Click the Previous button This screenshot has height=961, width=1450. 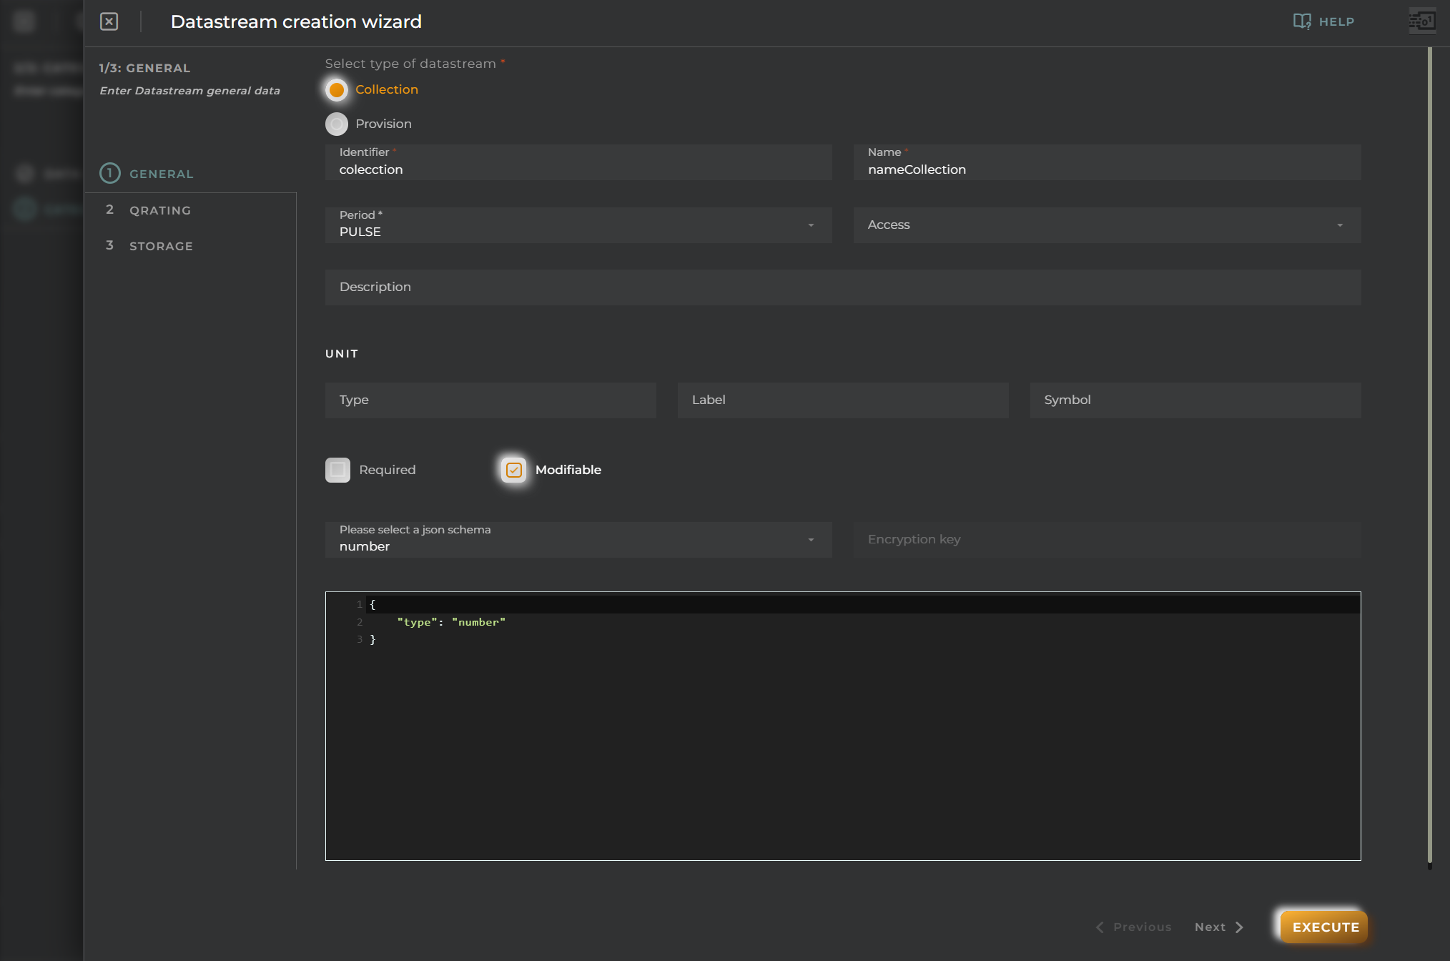click(x=1134, y=927)
